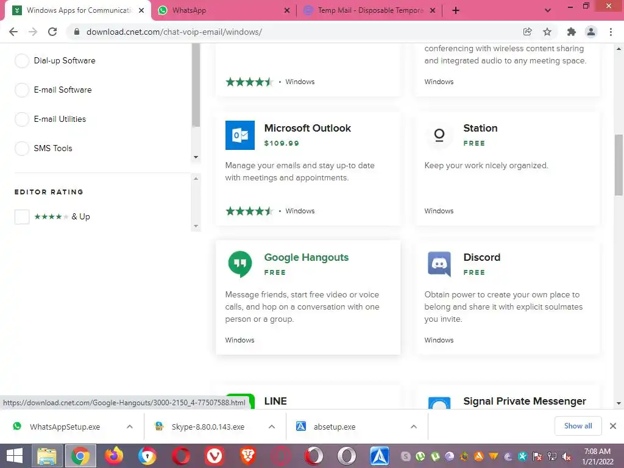Click the main page vertical scrollbar thumb
The image size is (624, 468).
point(619,165)
